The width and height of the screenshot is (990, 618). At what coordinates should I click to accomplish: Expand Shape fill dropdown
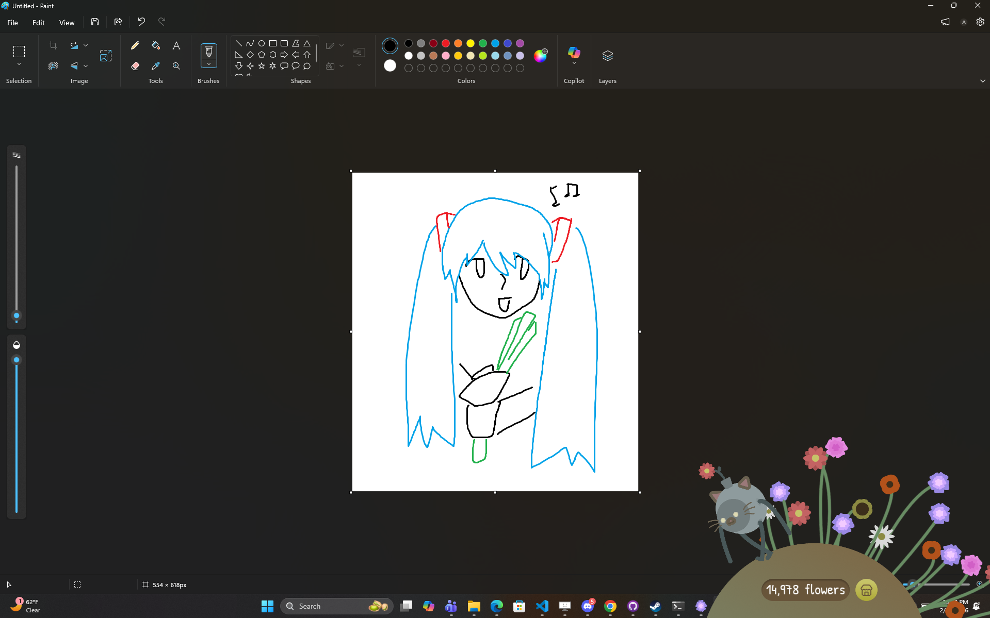pos(342,66)
